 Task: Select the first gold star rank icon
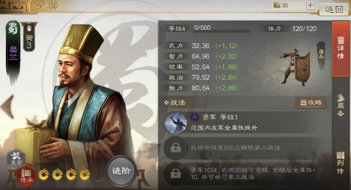44,175
